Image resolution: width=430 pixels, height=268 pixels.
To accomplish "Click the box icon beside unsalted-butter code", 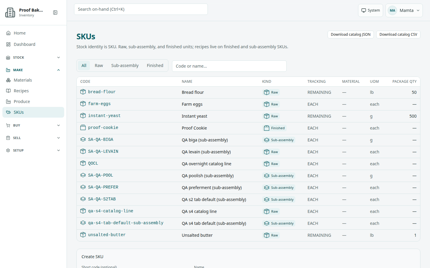I will [x=83, y=235].
